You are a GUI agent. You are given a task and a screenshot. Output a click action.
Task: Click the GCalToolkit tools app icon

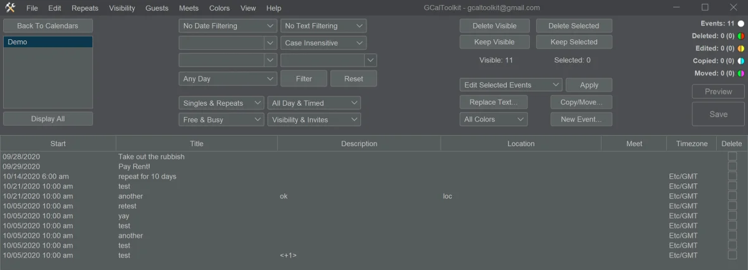(x=10, y=8)
